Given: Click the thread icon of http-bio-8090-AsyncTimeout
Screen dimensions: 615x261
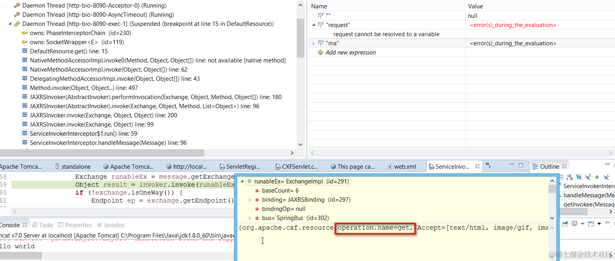Looking at the screenshot, I should click(17, 15).
